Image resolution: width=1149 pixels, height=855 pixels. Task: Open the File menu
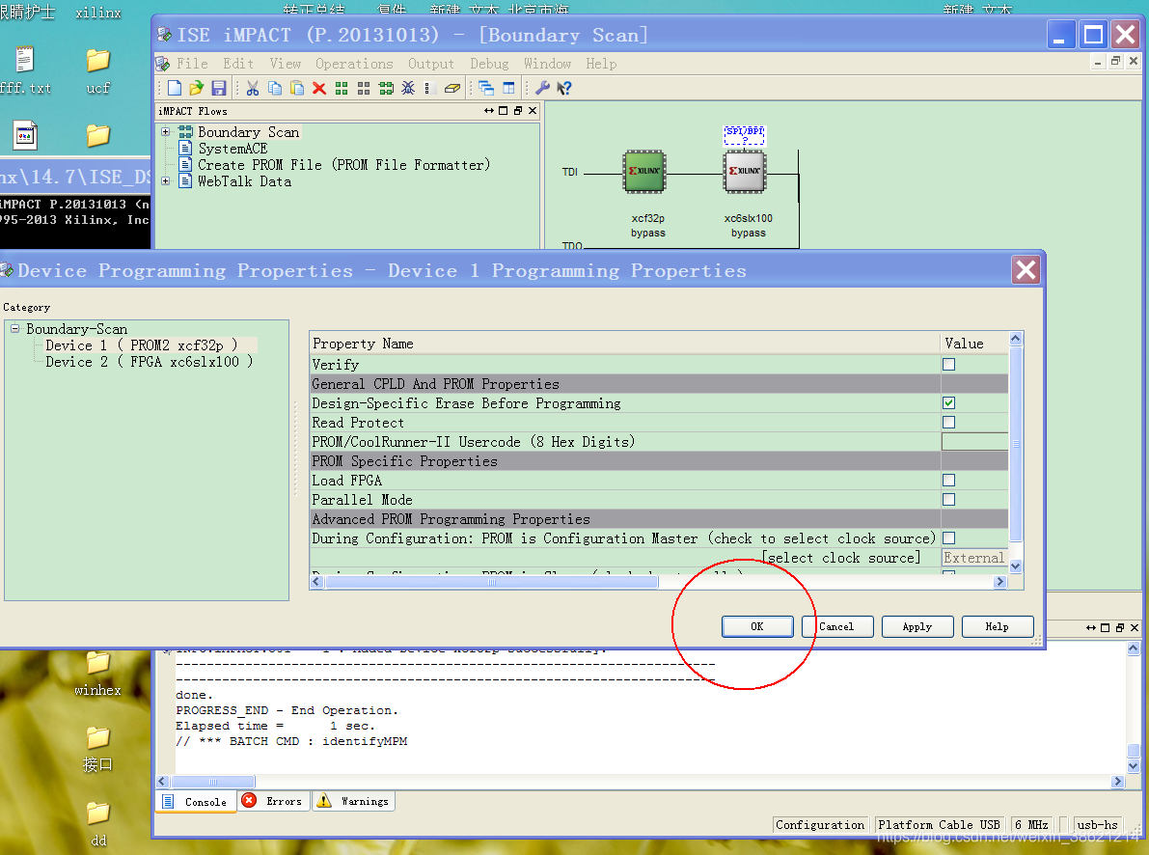click(192, 64)
